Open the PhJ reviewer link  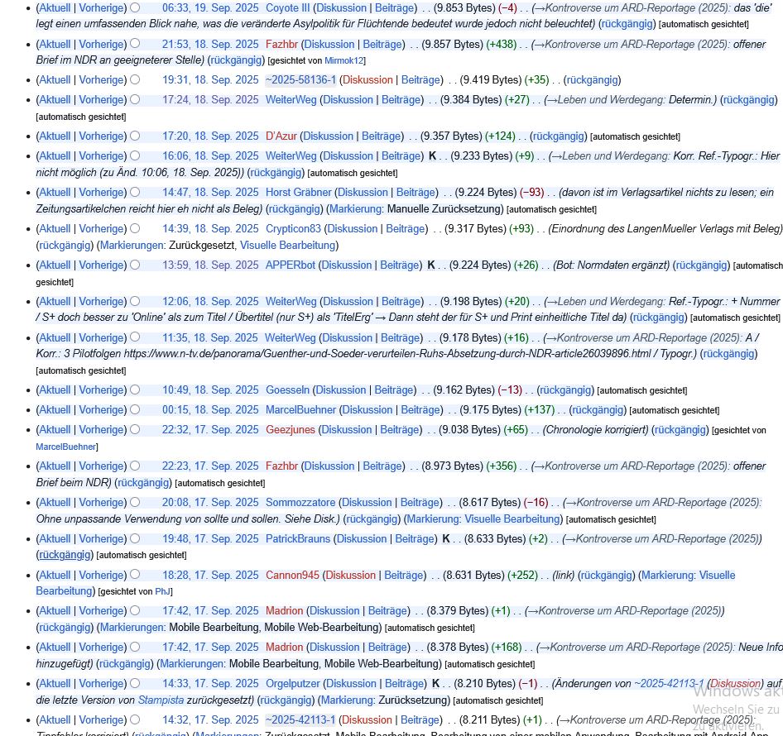click(x=163, y=592)
